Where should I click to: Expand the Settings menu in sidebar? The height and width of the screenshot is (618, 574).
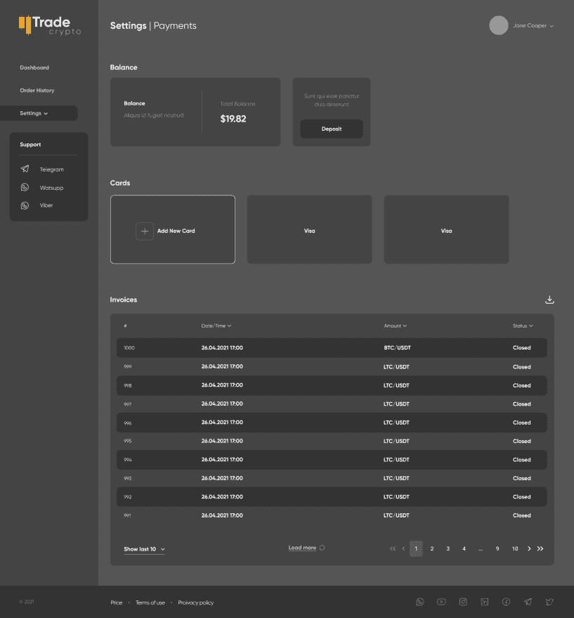pyautogui.click(x=34, y=113)
